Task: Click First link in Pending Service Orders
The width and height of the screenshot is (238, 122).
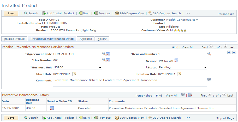Action: click(x=205, y=47)
